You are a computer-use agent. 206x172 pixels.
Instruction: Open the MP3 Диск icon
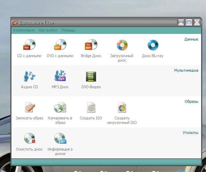pos(60,76)
